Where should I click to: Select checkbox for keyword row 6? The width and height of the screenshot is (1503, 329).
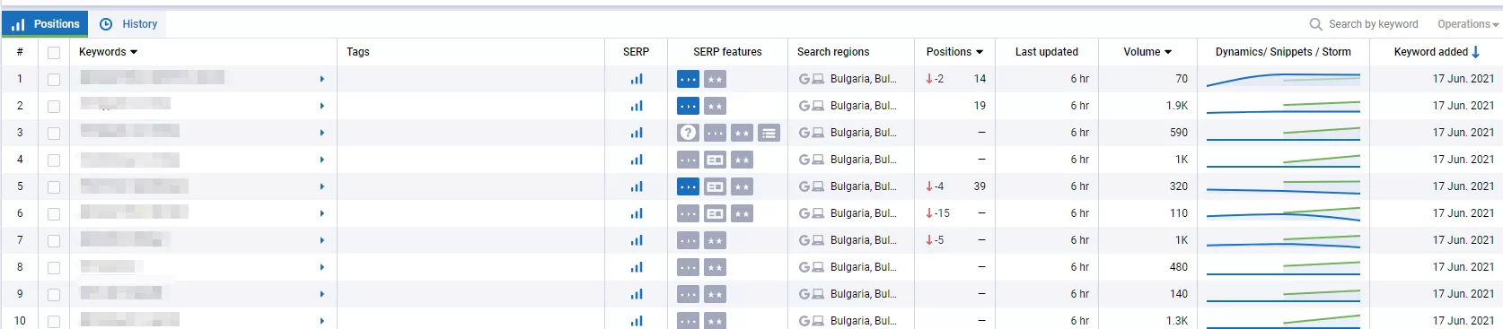54,214
